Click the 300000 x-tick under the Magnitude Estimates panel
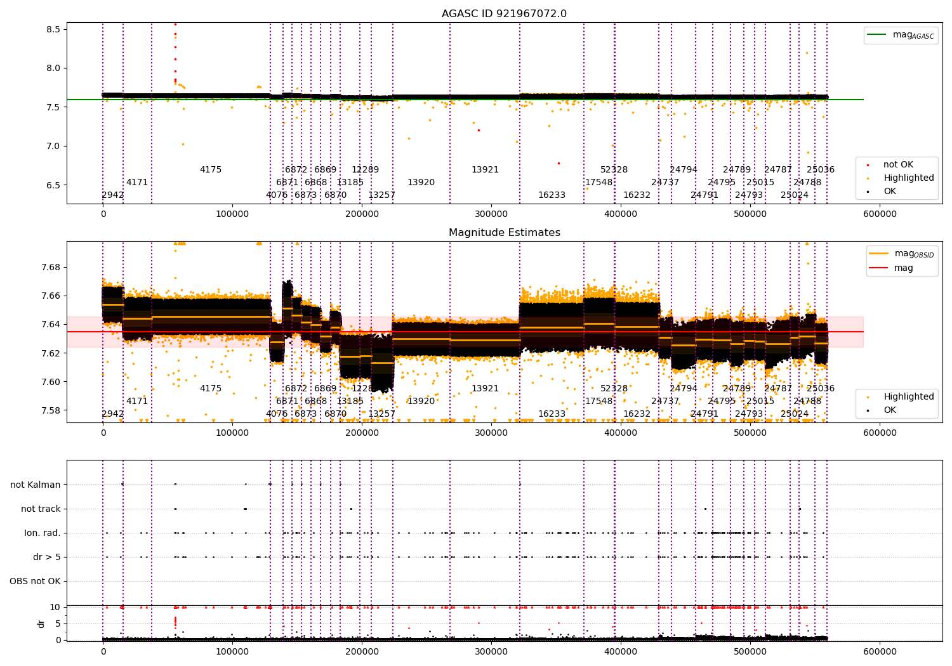Screen dimensions: 952x666 coord(491,433)
